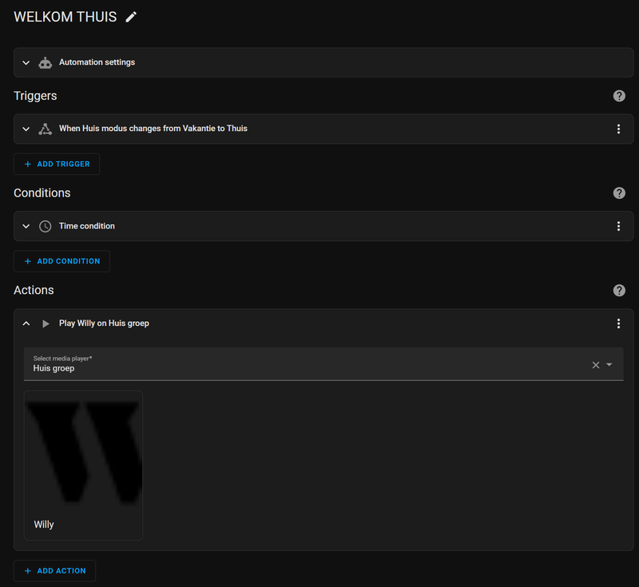Open the Conditions help icon
The width and height of the screenshot is (639, 587).
(619, 193)
